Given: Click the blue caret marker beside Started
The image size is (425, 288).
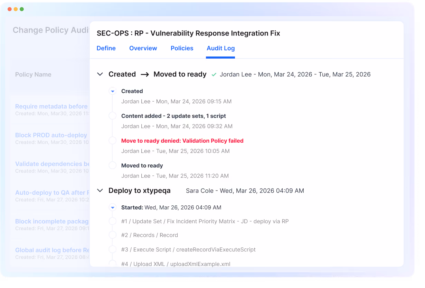Looking at the screenshot, I should 113,208.
